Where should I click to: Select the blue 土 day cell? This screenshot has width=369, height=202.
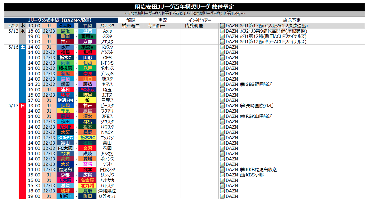click(x=23, y=74)
